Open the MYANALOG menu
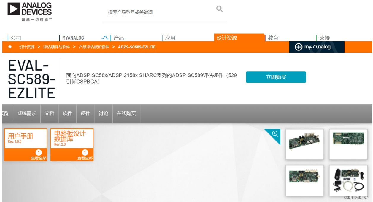373x202 pixels. (x=73, y=38)
